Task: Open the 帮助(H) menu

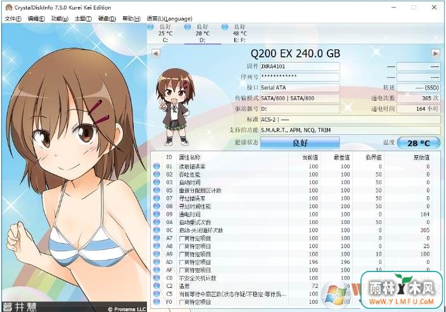Action: 131,19
